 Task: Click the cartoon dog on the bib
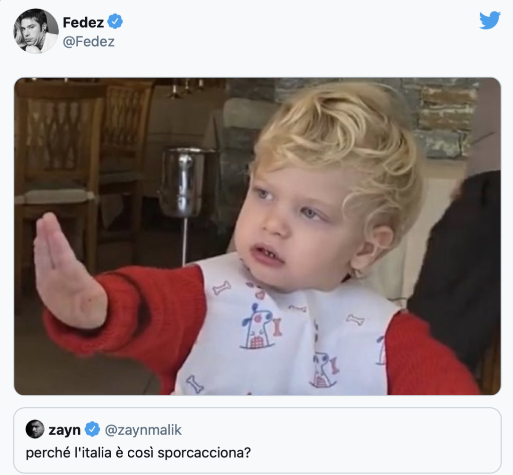click(258, 326)
